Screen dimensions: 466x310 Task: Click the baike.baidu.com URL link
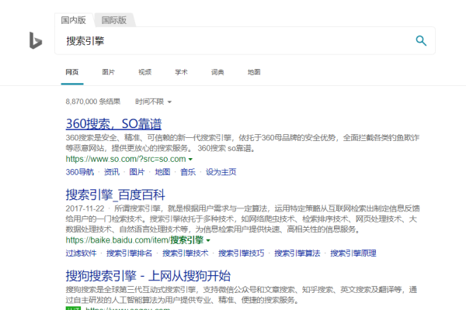(x=134, y=240)
